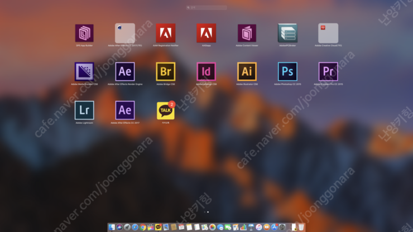
Task: Click the Launchpad search field
Action: [x=206, y=8]
